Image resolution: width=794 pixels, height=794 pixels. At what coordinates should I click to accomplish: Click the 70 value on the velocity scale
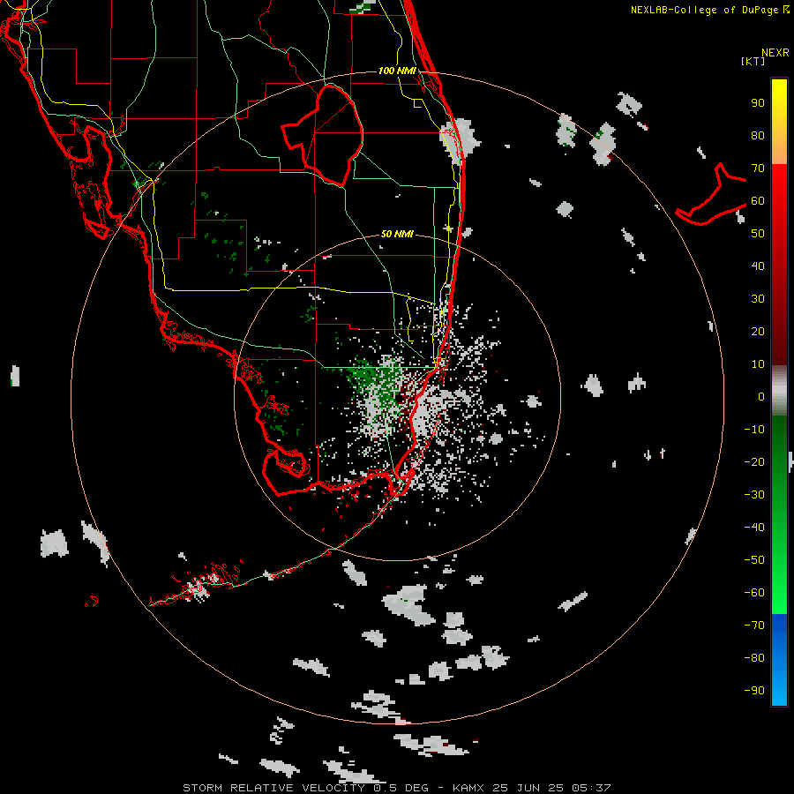(x=758, y=169)
